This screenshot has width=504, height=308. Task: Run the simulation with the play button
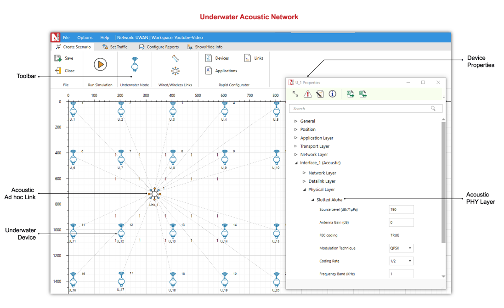point(100,65)
